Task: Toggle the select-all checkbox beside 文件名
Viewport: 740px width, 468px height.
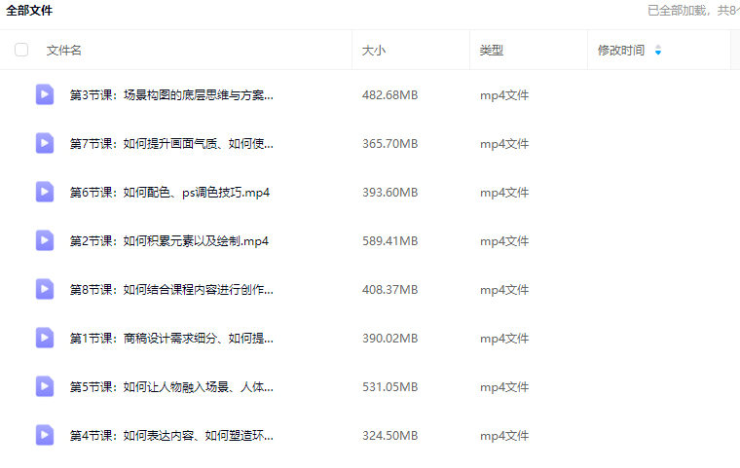Action: point(21,50)
